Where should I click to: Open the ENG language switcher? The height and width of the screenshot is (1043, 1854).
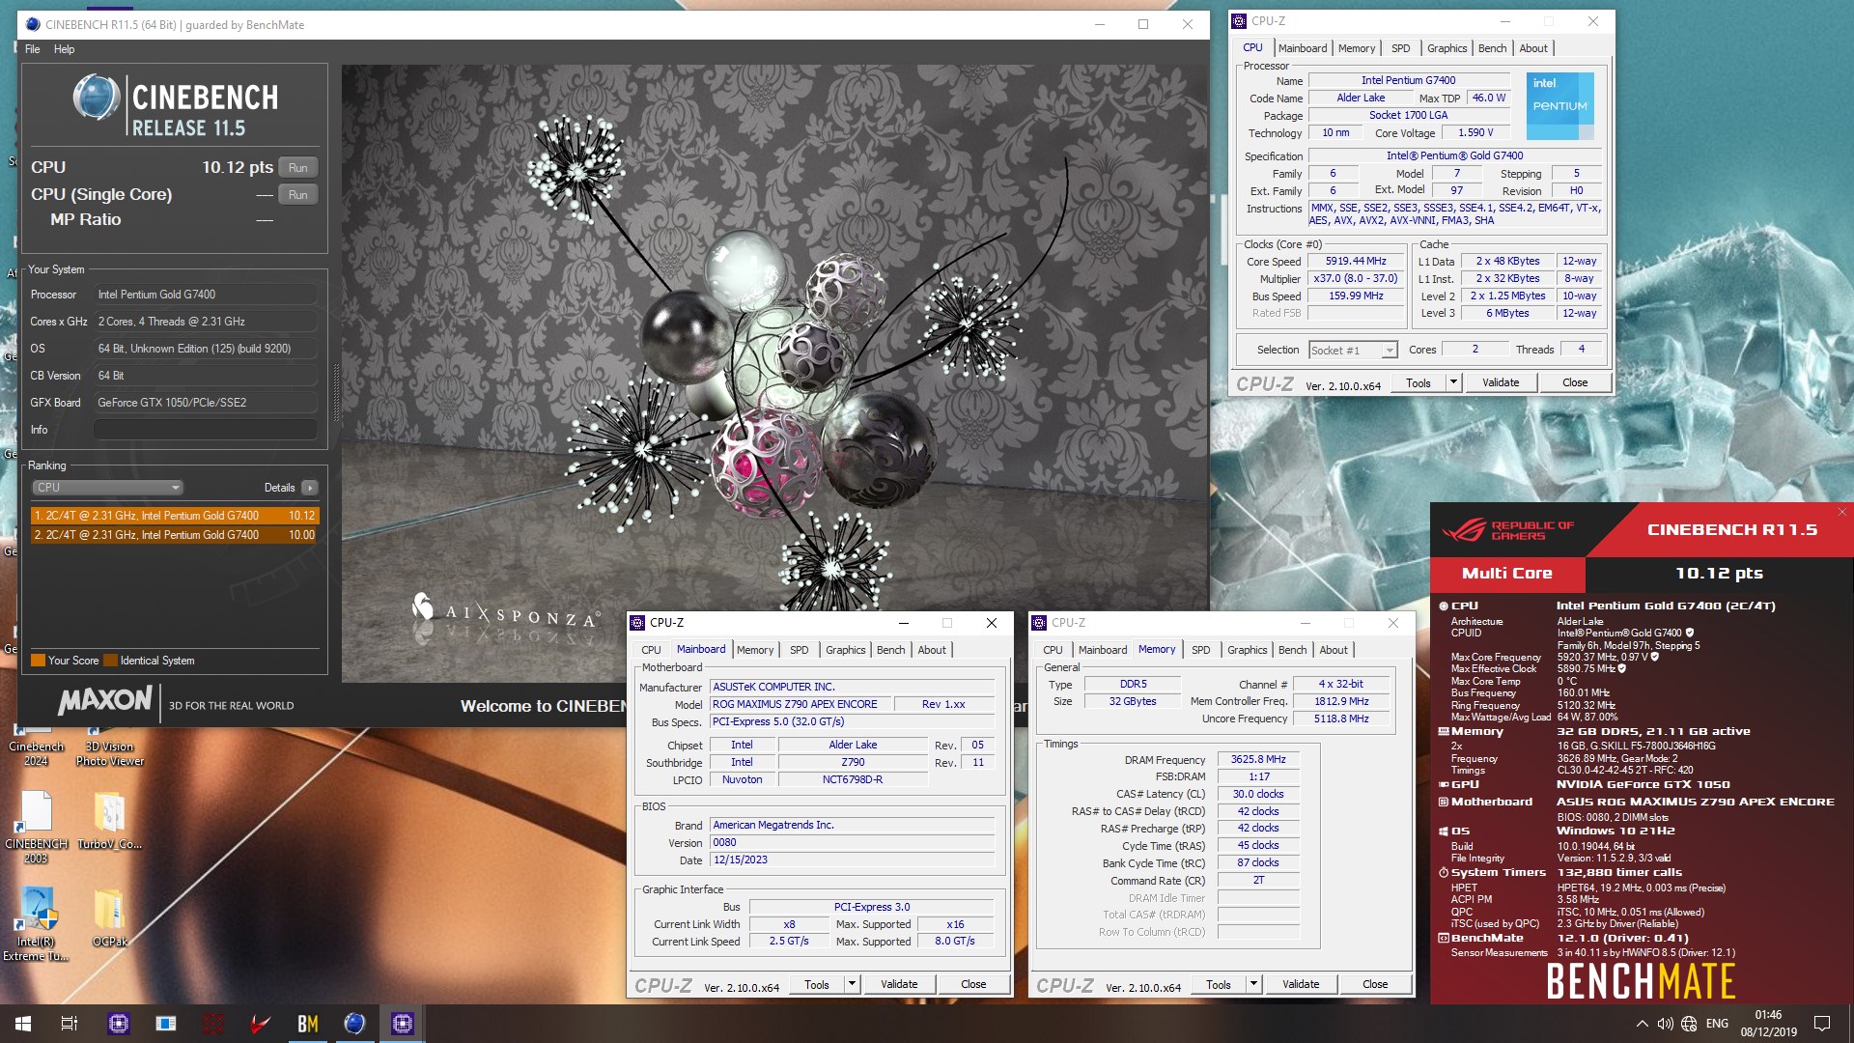click(x=1717, y=1024)
